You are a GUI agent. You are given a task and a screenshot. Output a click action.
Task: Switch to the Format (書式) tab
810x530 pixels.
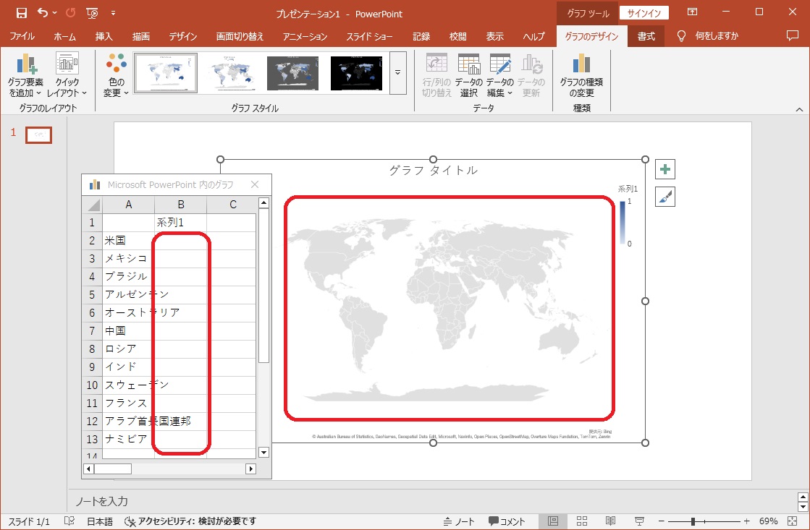tap(646, 36)
